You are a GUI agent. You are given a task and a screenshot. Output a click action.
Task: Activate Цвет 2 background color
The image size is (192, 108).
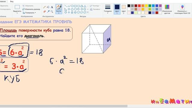pos(124,9)
